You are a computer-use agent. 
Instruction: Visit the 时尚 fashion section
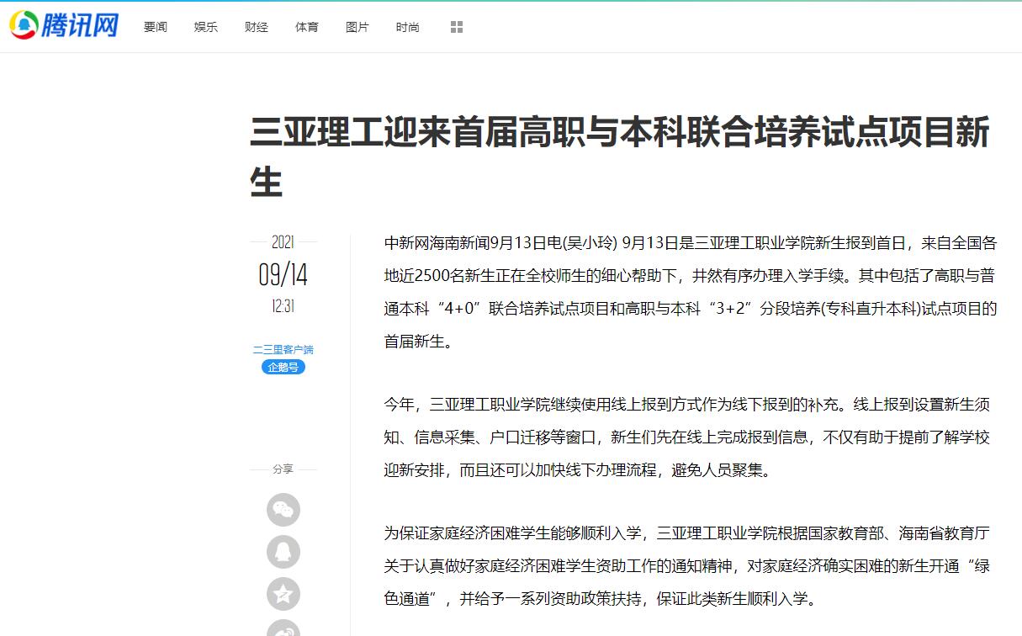point(408,27)
